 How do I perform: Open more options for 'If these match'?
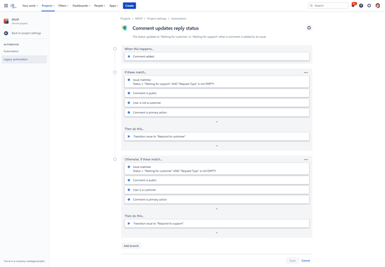click(x=305, y=73)
